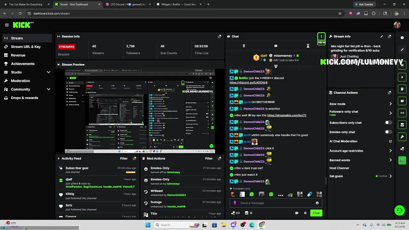Open Followers-only chat options
The width and height of the screenshot is (409, 230).
(x=360, y=113)
